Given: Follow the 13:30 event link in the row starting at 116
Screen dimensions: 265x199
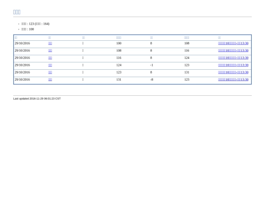Looking at the screenshot, I should 233,58.
